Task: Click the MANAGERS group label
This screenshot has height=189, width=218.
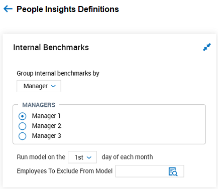Action: coord(39,105)
